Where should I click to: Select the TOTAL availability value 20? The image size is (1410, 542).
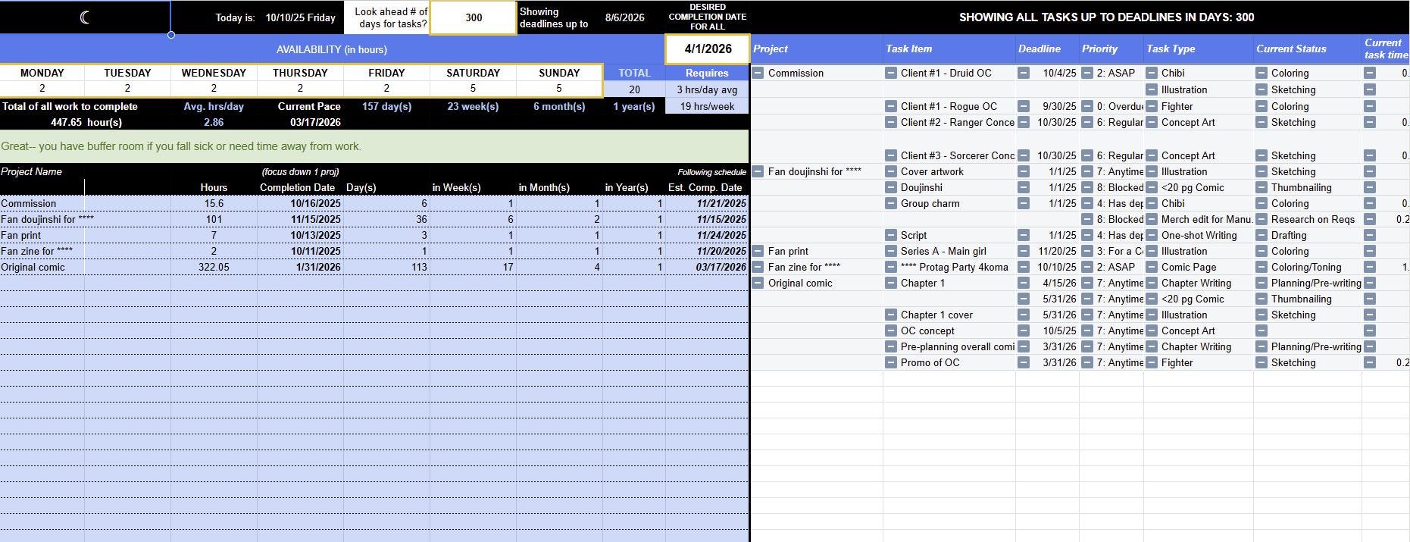click(x=634, y=89)
